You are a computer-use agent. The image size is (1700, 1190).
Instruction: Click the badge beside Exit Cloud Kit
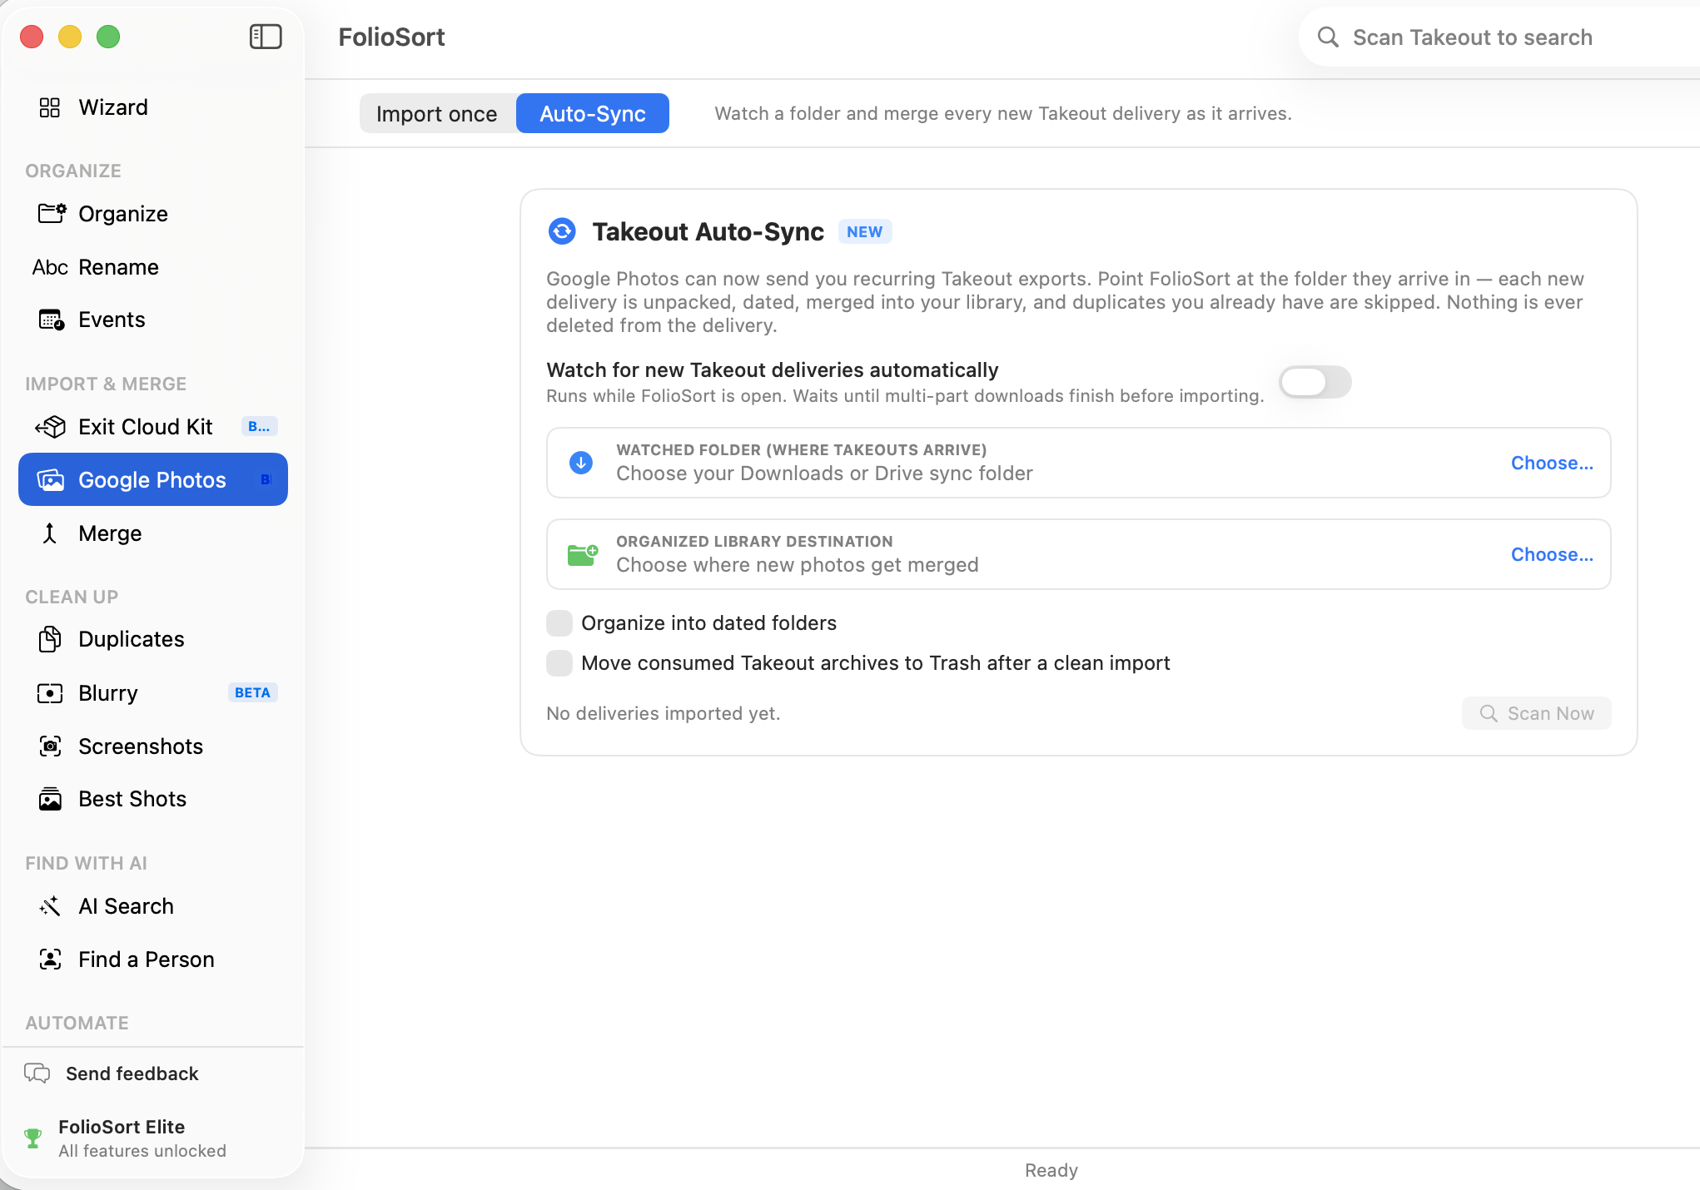click(259, 427)
